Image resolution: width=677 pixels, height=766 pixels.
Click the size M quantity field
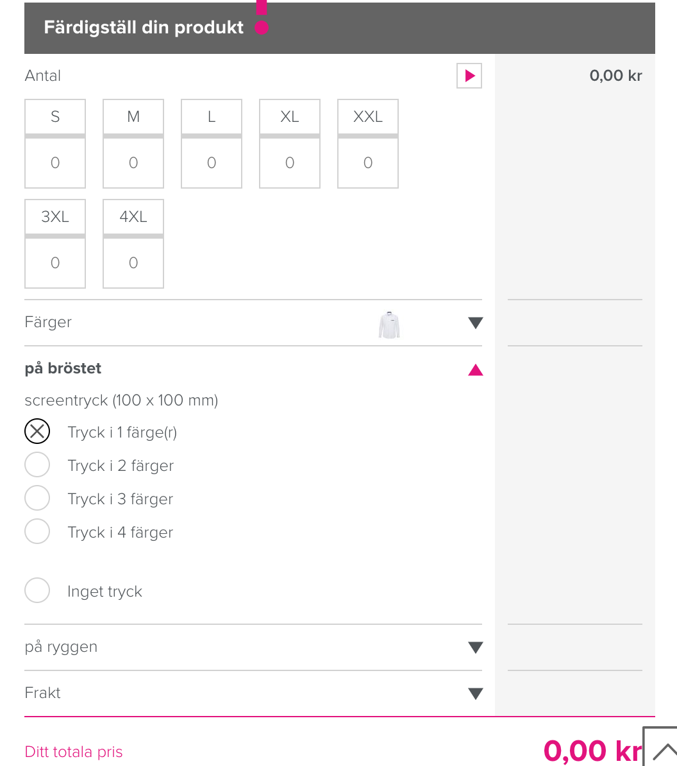tap(133, 163)
